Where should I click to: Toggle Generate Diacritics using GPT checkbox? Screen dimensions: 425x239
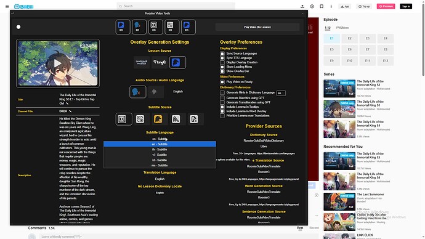[x=222, y=98]
